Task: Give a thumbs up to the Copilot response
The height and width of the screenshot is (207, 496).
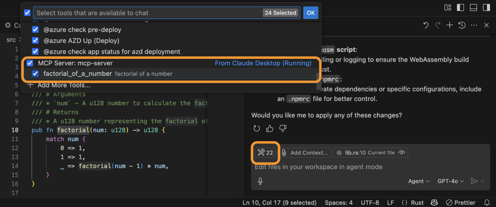Action: pos(270,128)
